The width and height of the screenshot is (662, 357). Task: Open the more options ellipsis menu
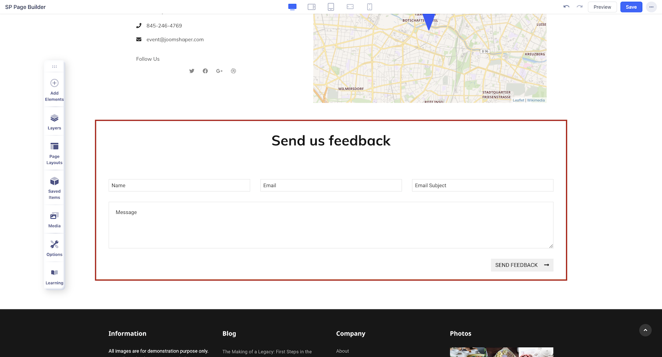651,7
